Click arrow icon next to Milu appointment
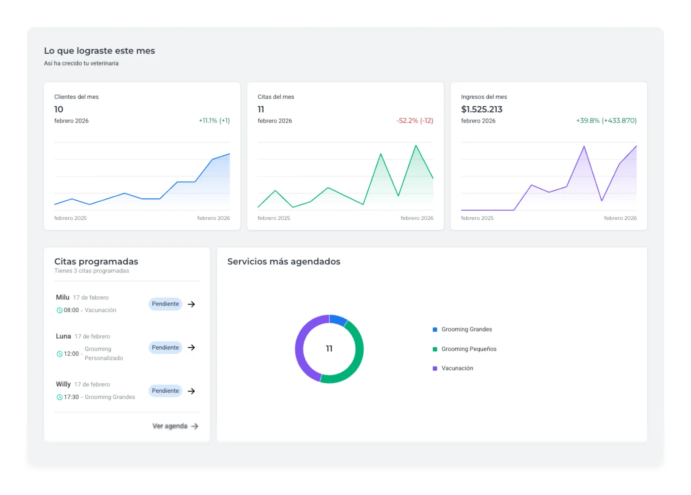691x495 pixels. 191,304
